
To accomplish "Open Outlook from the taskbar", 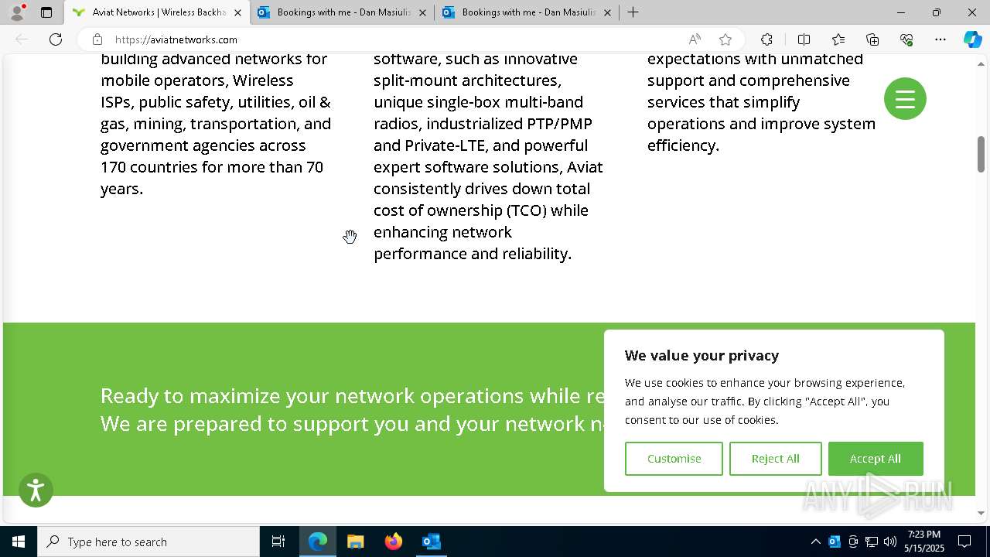I will (432, 542).
